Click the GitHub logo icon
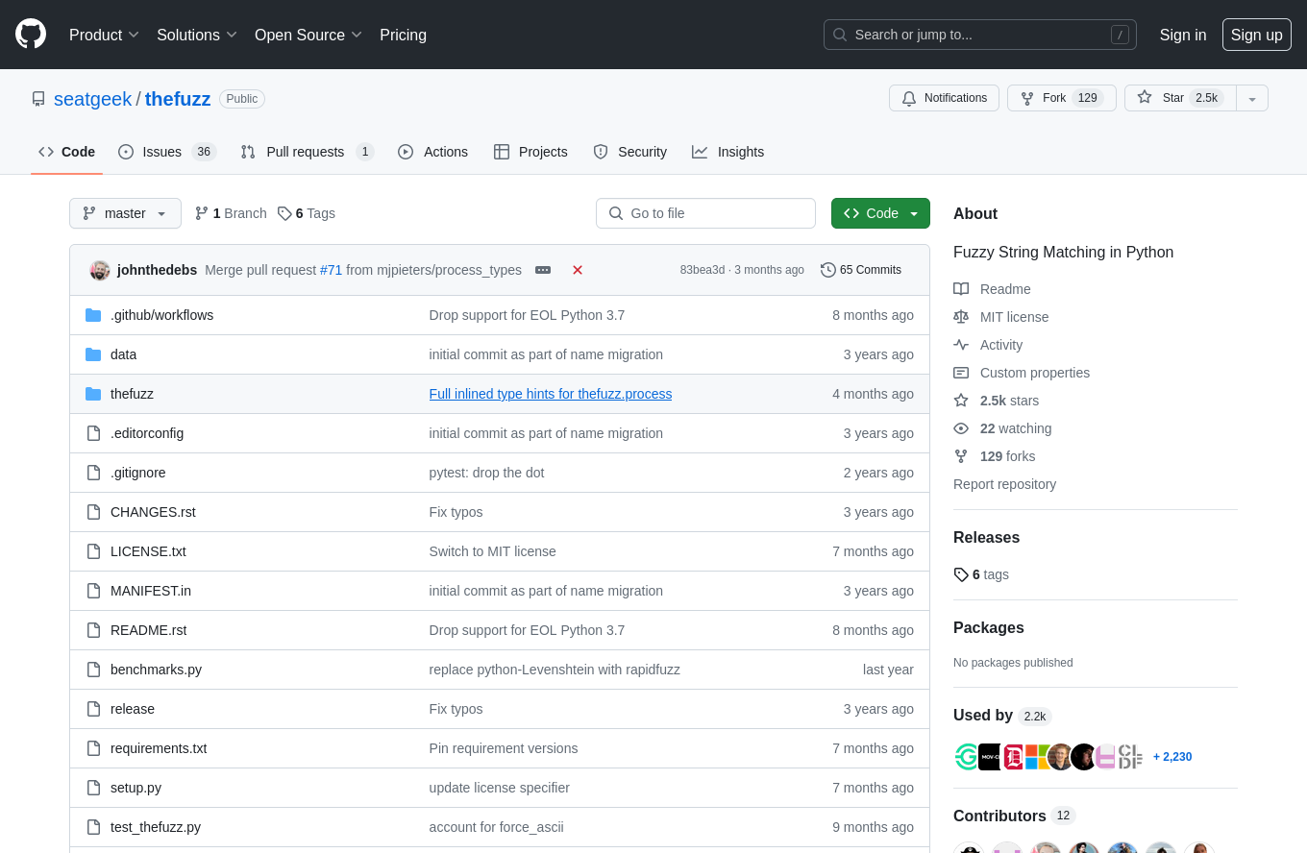The height and width of the screenshot is (853, 1307). tap(31, 35)
